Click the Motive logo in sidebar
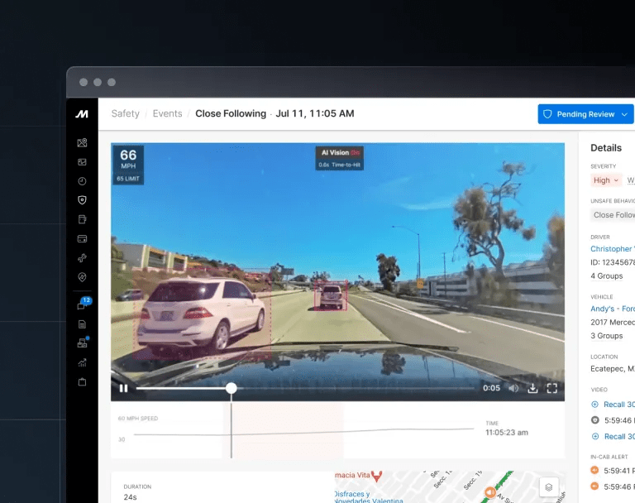Screen dimensions: 635x503 (x=82, y=114)
